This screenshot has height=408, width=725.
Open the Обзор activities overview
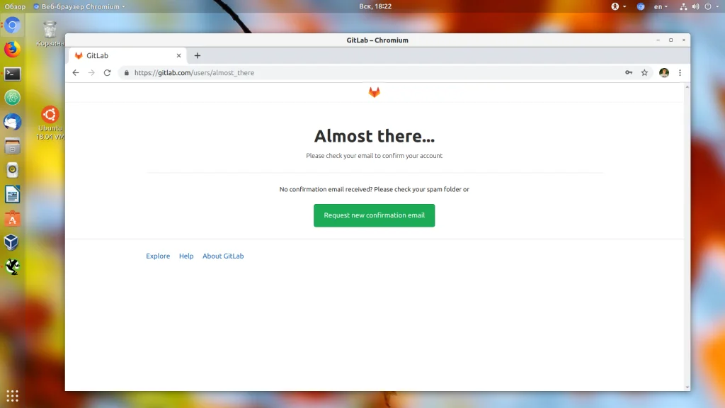click(x=16, y=6)
